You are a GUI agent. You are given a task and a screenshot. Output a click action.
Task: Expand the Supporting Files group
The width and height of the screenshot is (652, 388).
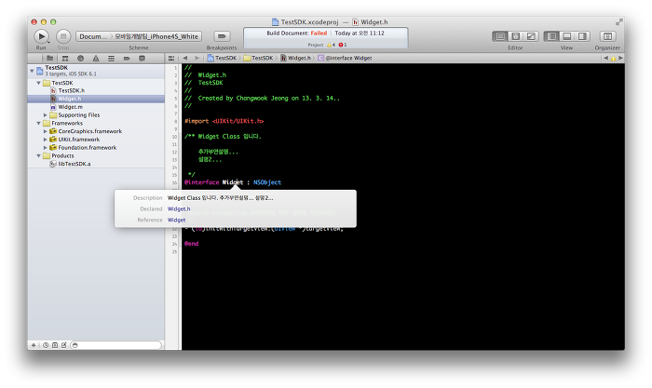pos(46,115)
